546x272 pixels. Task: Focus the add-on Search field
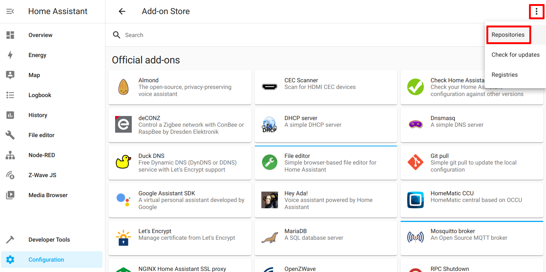(296, 35)
